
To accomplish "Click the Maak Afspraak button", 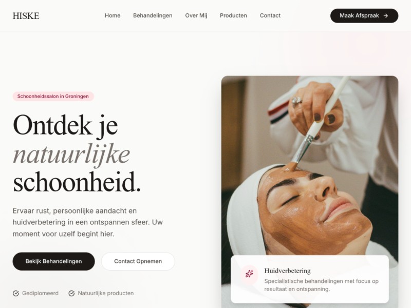I will (364, 16).
